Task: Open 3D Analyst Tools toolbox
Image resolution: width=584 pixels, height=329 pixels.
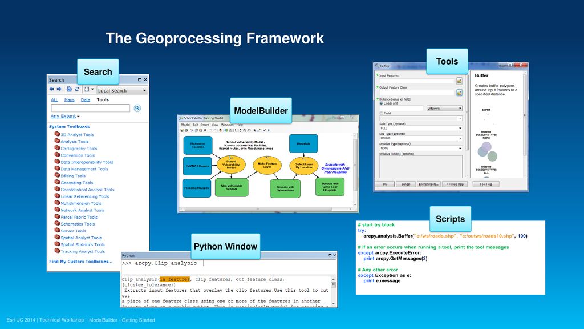Action: point(77,135)
